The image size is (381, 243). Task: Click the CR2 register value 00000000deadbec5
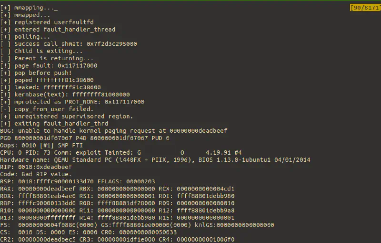coord(47,240)
